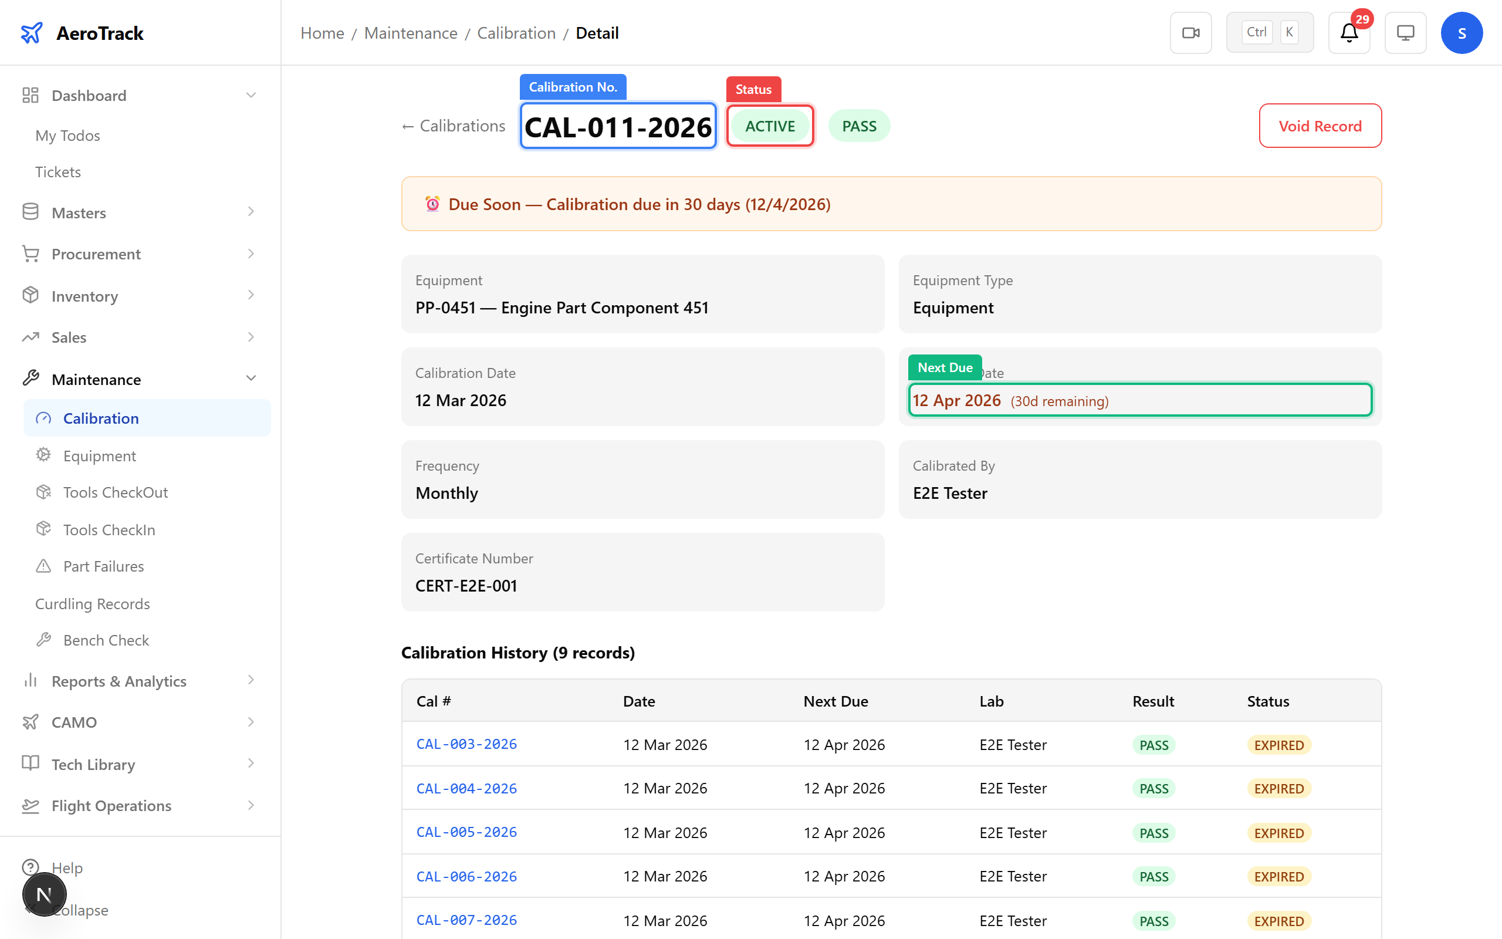
Task: Navigate to Home via breadcrumb
Action: coord(322,33)
